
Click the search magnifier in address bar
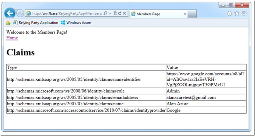[105, 13]
